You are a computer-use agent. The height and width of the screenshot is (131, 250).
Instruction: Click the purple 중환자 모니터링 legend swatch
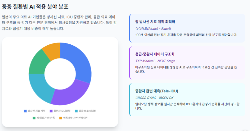pyautogui.click(x=51, y=111)
